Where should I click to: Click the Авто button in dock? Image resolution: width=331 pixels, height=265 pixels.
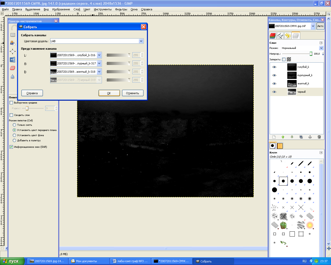(320, 26)
